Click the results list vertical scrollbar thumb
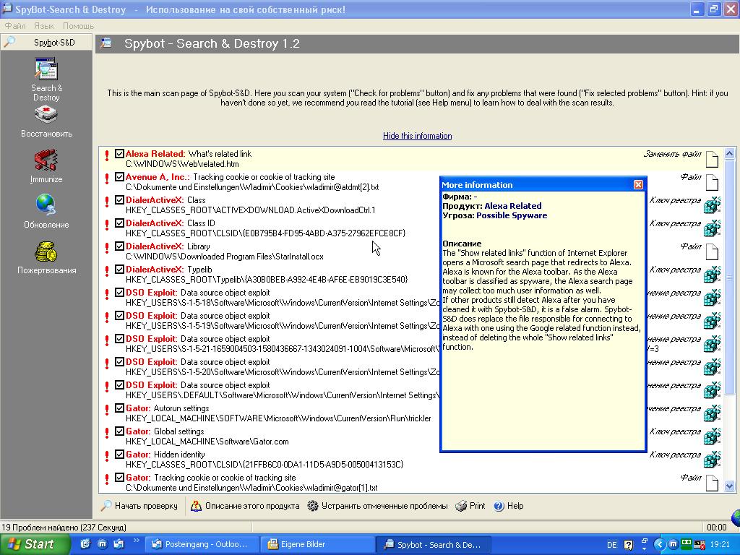 click(x=730, y=277)
